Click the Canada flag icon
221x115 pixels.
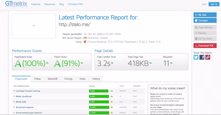coord(85,38)
